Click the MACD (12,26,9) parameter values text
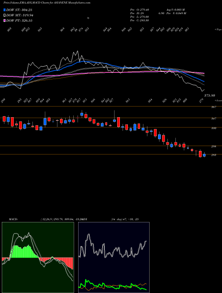 pyautogui.click(x=62, y=219)
